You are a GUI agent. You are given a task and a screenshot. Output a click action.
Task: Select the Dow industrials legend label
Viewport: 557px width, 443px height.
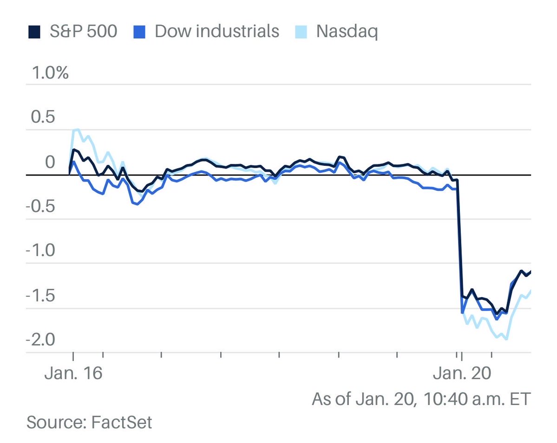pyautogui.click(x=217, y=32)
